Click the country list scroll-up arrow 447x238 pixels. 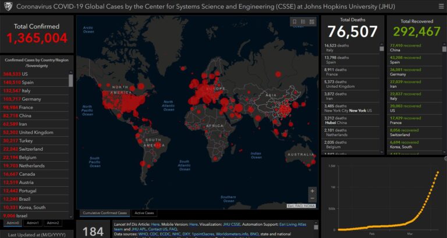(x=70, y=72)
